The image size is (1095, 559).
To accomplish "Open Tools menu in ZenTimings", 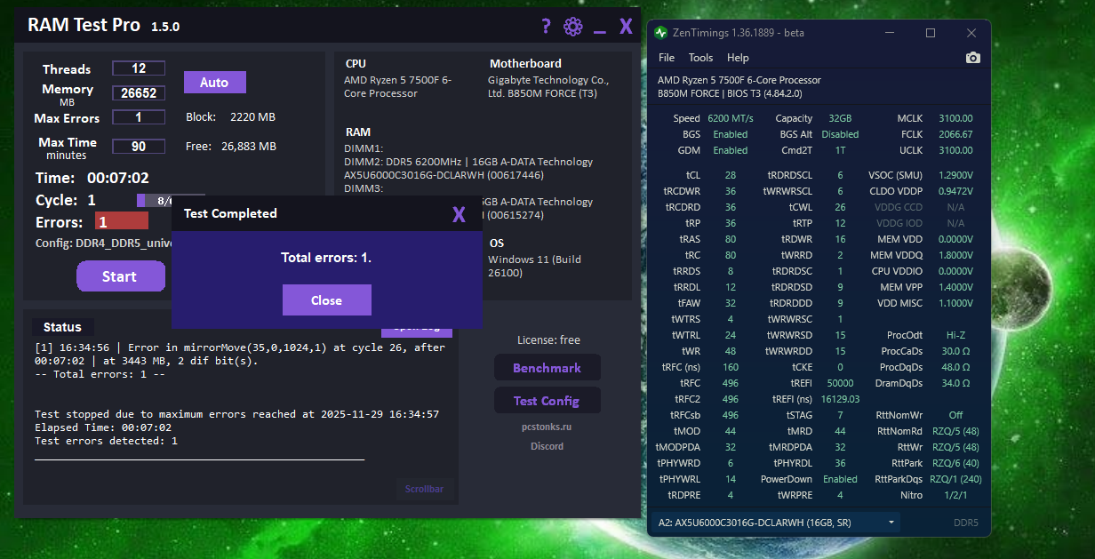I will click(700, 58).
